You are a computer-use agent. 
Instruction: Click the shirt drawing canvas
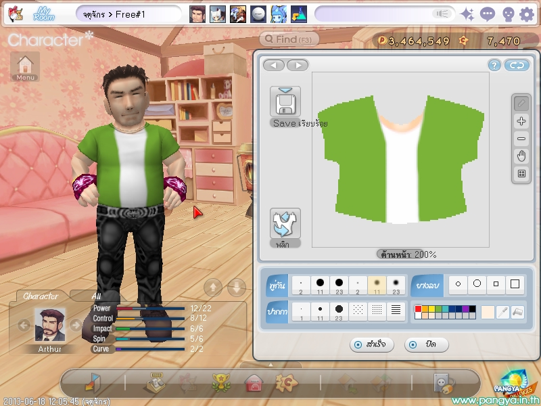400,160
